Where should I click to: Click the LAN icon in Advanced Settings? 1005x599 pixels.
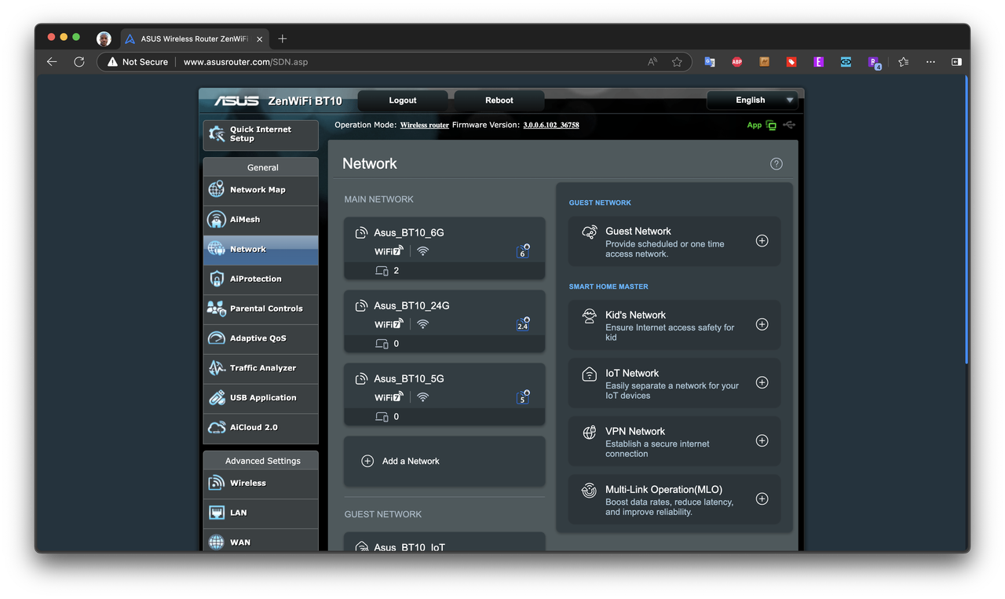click(x=217, y=513)
